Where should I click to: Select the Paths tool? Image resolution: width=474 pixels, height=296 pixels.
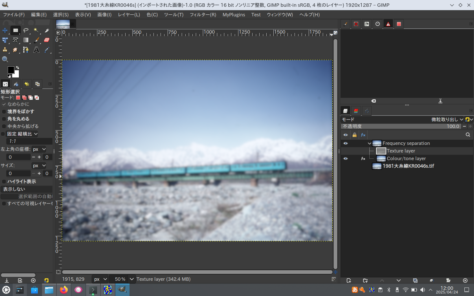[26, 50]
